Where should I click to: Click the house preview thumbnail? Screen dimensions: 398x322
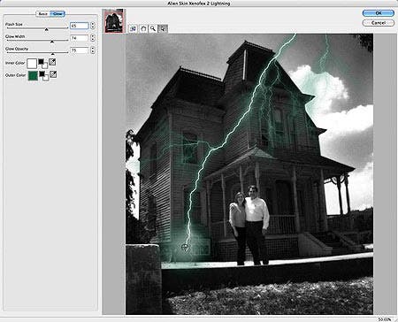(x=114, y=21)
